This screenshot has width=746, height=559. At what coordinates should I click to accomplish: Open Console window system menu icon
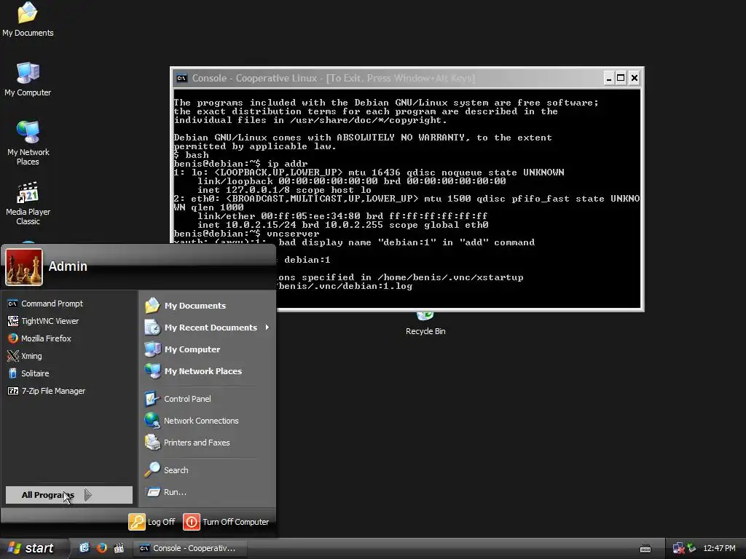[x=181, y=79]
